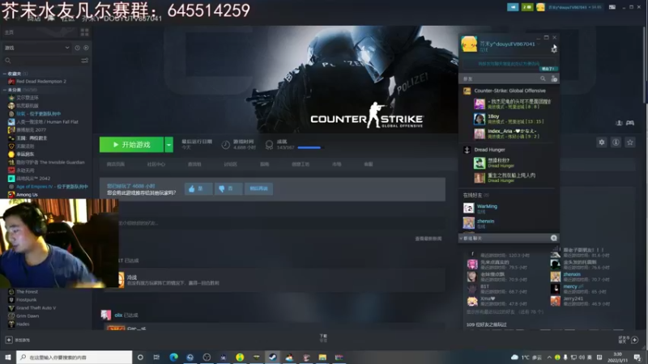Image resolution: width=648 pixels, height=364 pixels.
Task: Click the recent activity clock icon in library sidebar
Action: coord(77,48)
